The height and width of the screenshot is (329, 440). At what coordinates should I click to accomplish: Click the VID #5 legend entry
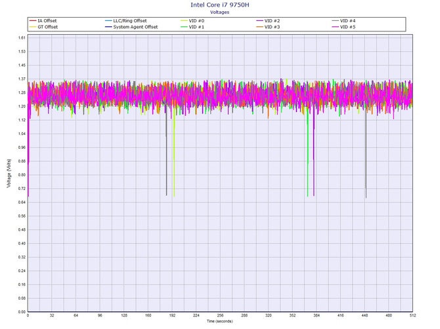343,27
